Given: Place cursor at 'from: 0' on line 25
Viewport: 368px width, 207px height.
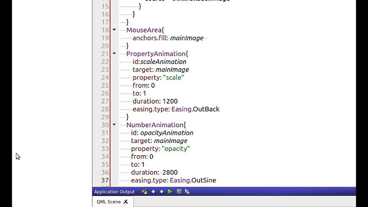Looking at the screenshot, I should pyautogui.click(x=144, y=86).
